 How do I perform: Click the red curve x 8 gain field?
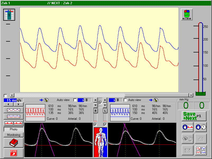pos(84,100)
